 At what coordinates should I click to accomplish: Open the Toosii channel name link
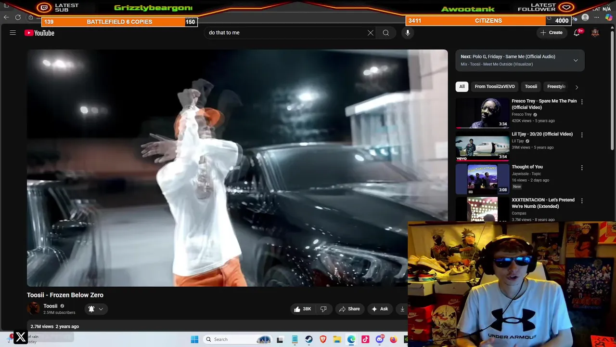pos(50,306)
